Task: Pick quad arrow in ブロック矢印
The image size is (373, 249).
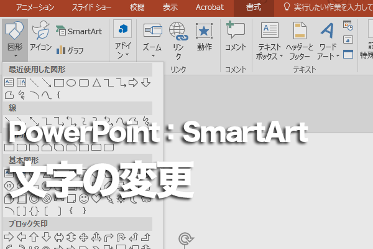Action: [83, 237]
